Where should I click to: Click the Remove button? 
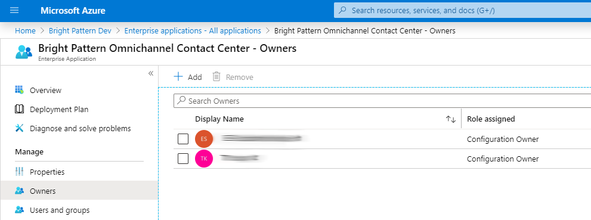[233, 77]
